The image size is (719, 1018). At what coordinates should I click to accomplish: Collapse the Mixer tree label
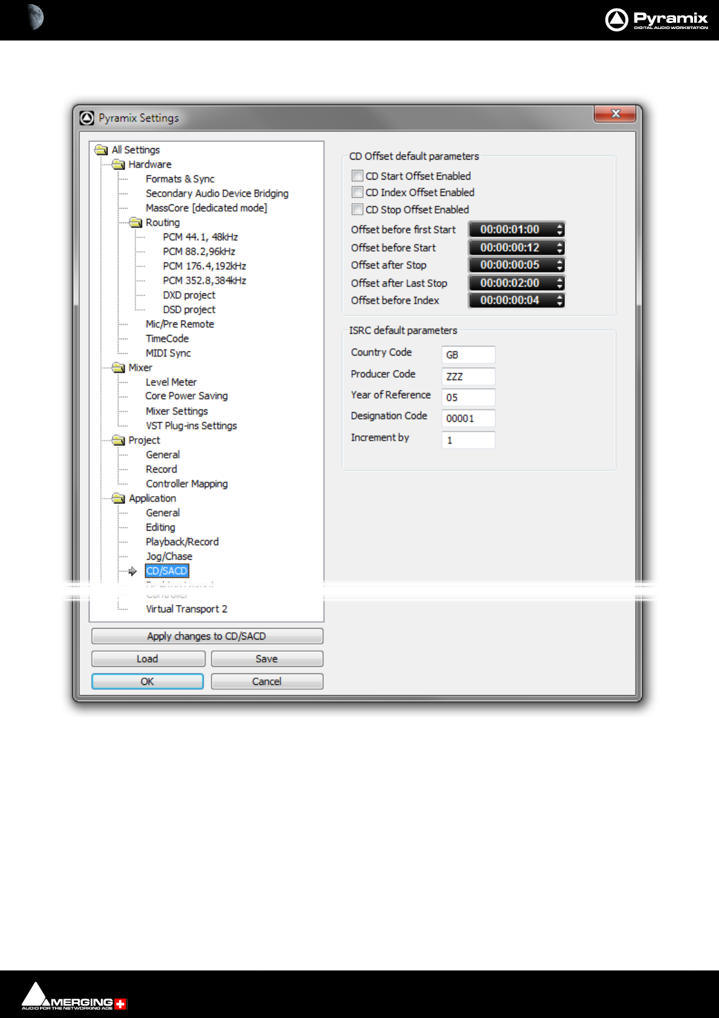(x=140, y=368)
